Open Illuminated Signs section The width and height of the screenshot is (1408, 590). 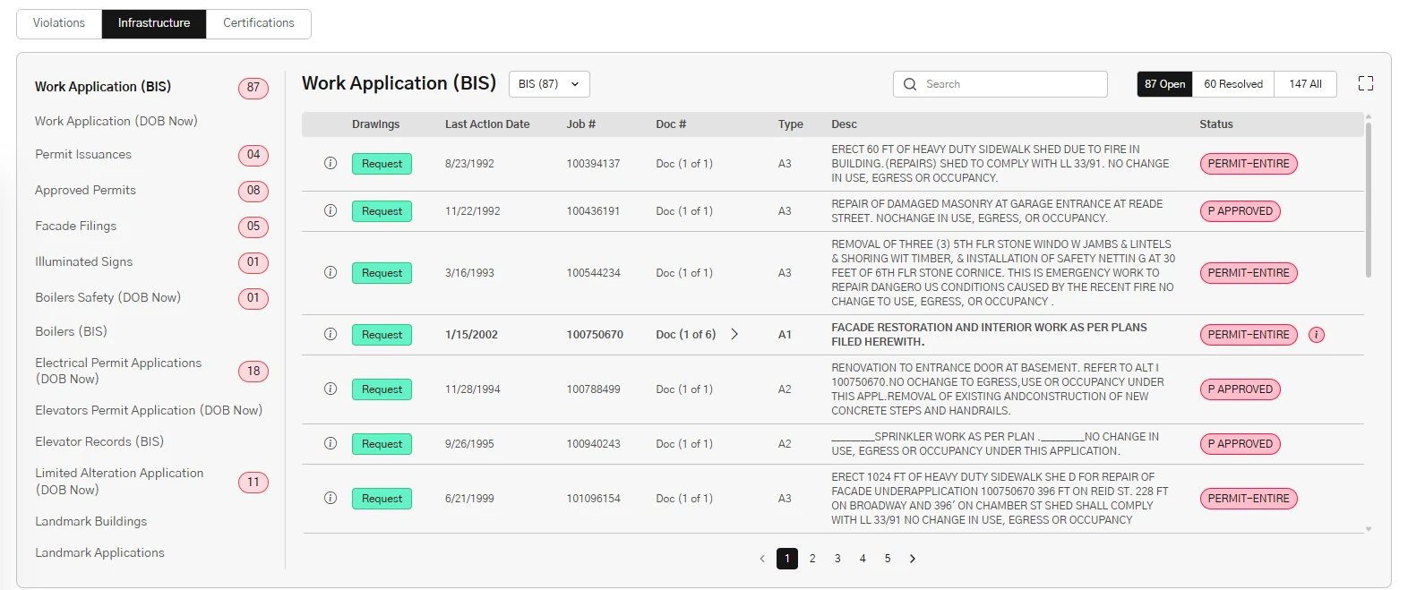coord(84,261)
